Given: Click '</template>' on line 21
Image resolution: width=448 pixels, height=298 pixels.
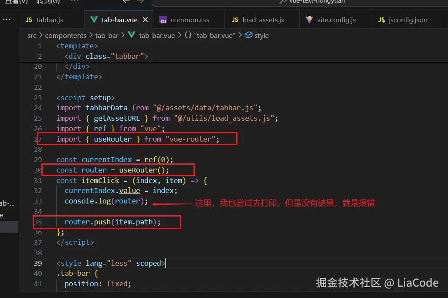Looking at the screenshot, I should click(x=79, y=77).
